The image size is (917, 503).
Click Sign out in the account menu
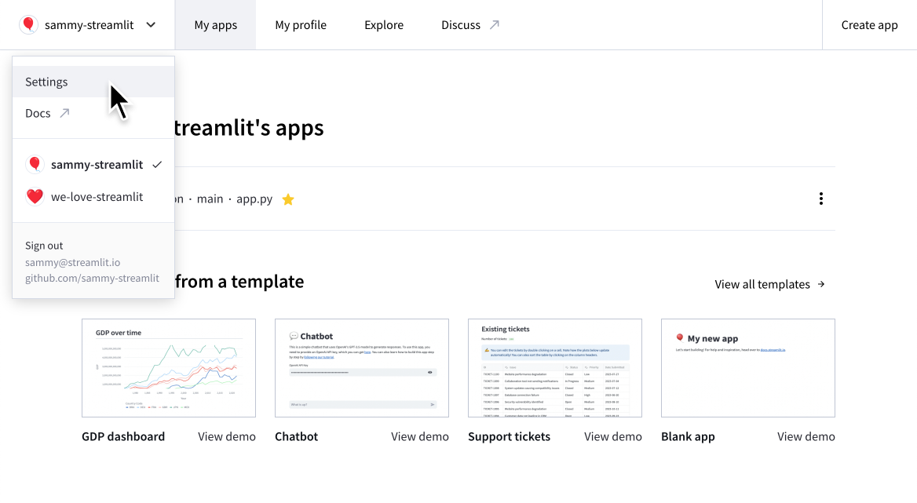tap(44, 245)
